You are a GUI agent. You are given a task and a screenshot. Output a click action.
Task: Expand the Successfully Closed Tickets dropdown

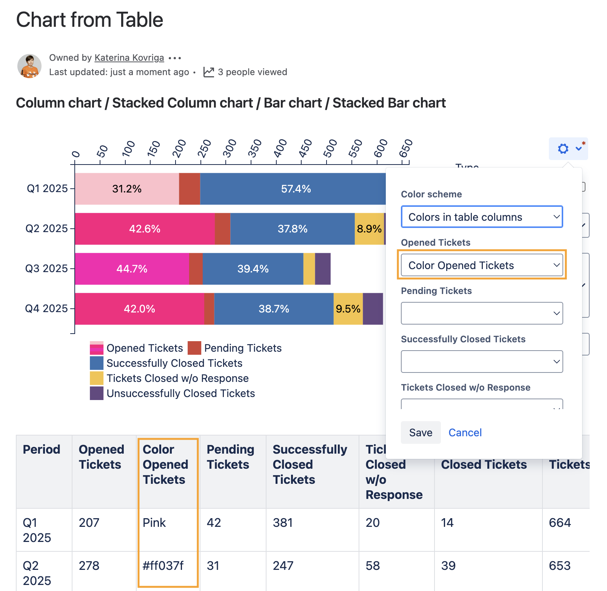(x=482, y=362)
